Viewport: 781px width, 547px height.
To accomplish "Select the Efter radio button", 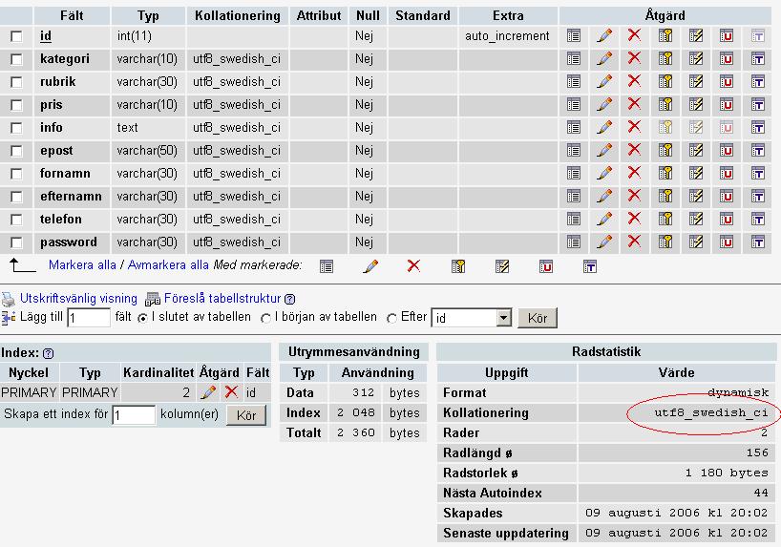I will (392, 318).
